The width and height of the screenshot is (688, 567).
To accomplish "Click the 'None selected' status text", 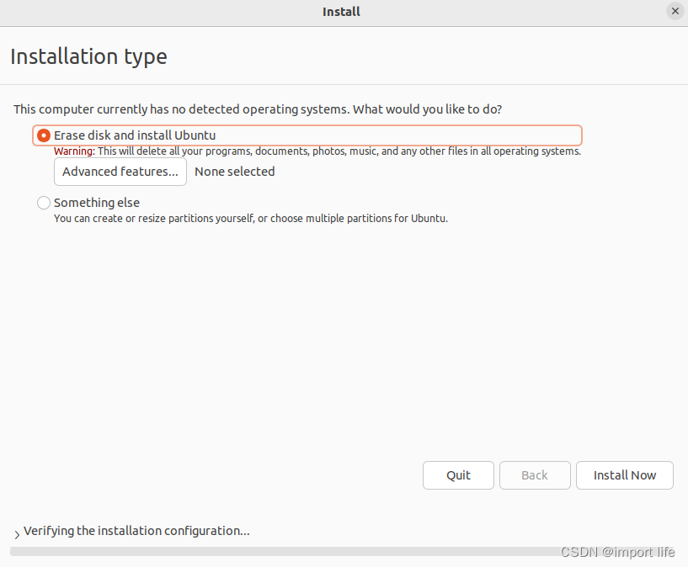I will 235,172.
